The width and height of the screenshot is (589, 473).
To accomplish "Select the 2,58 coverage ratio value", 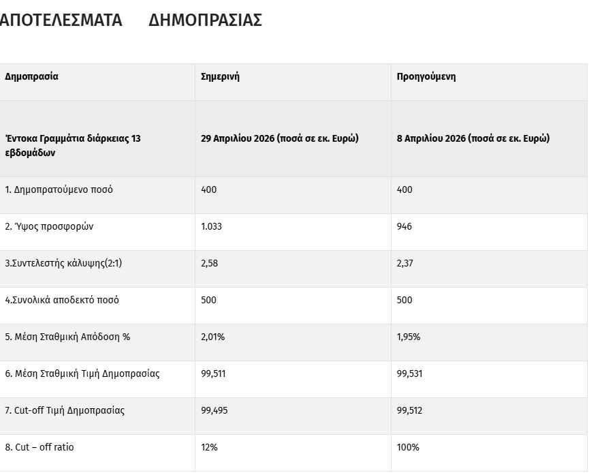I will [x=210, y=263].
